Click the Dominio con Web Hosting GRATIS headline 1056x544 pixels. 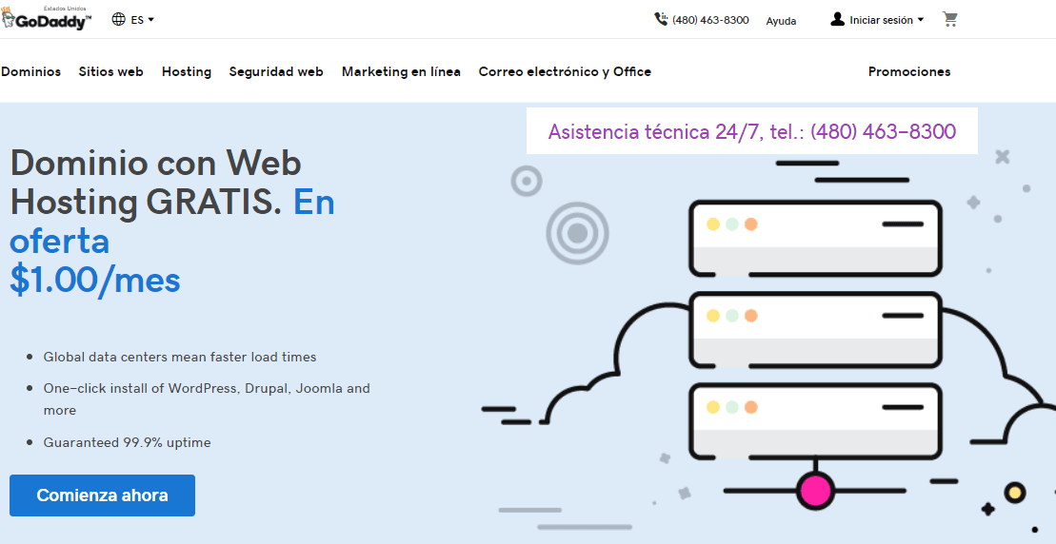click(155, 183)
